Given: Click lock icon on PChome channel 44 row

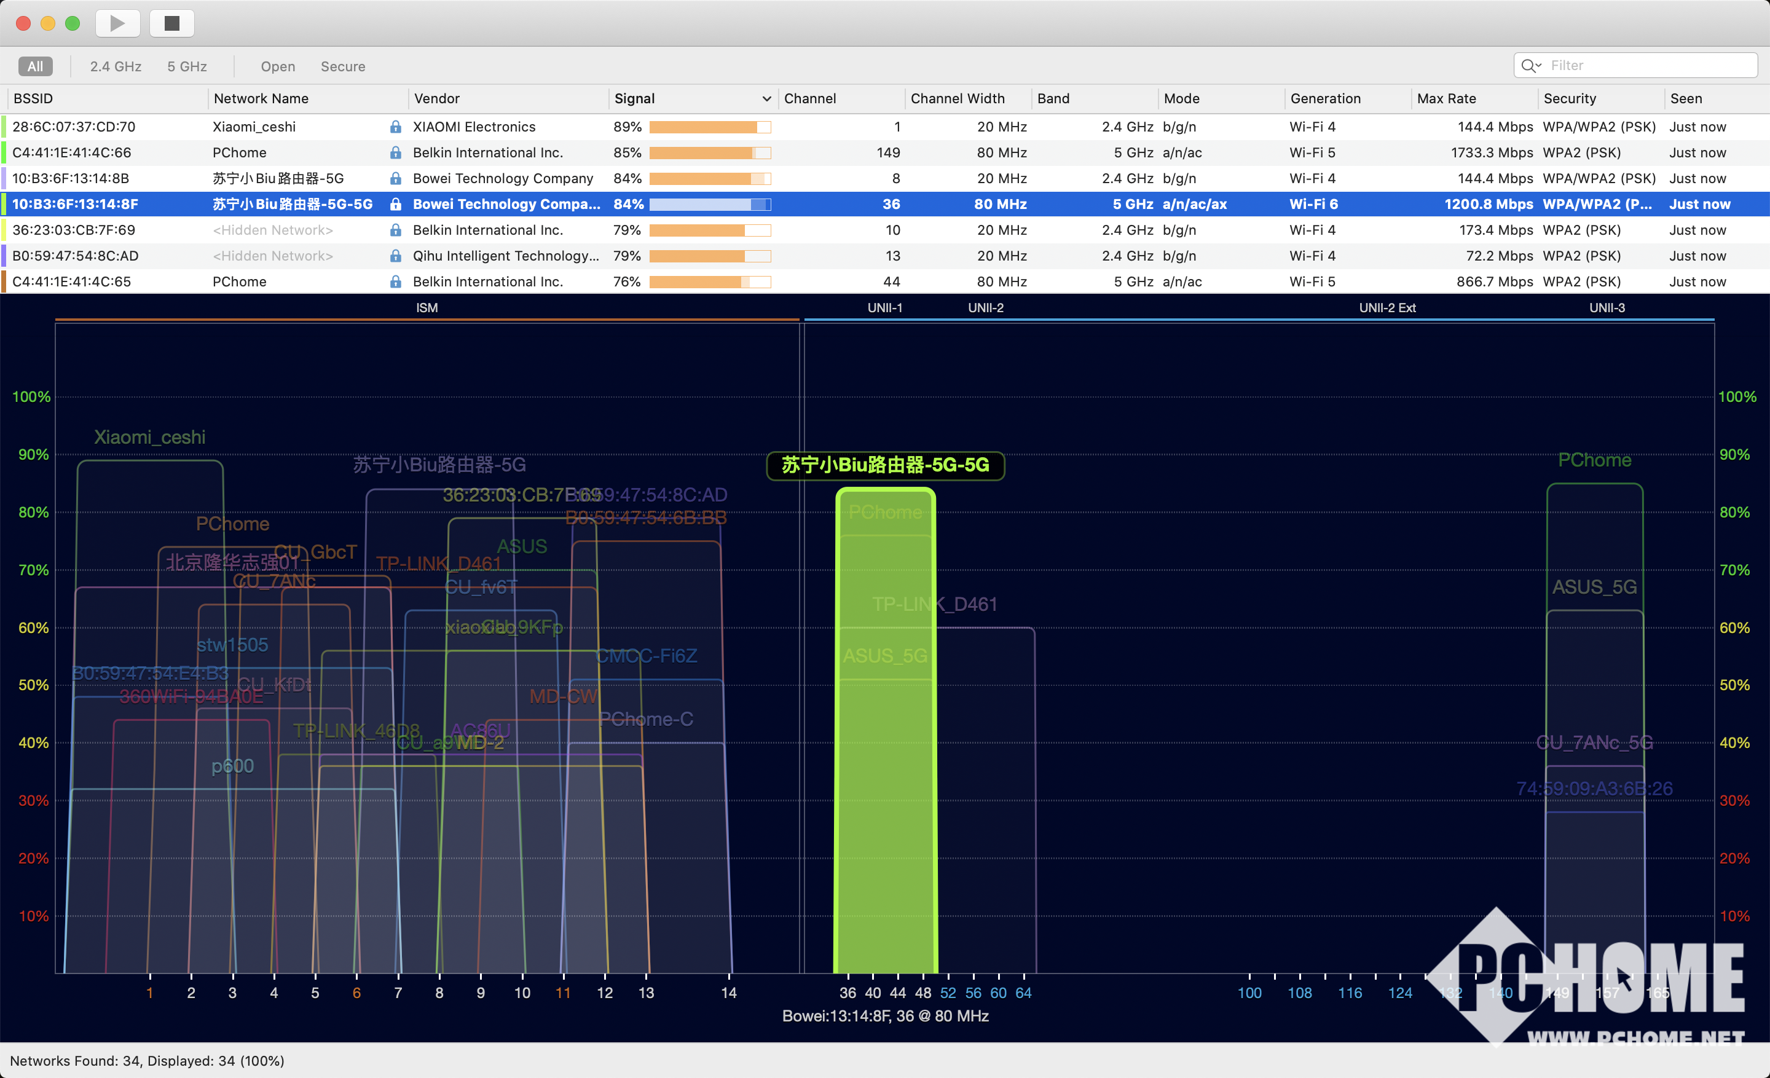Looking at the screenshot, I should (395, 281).
